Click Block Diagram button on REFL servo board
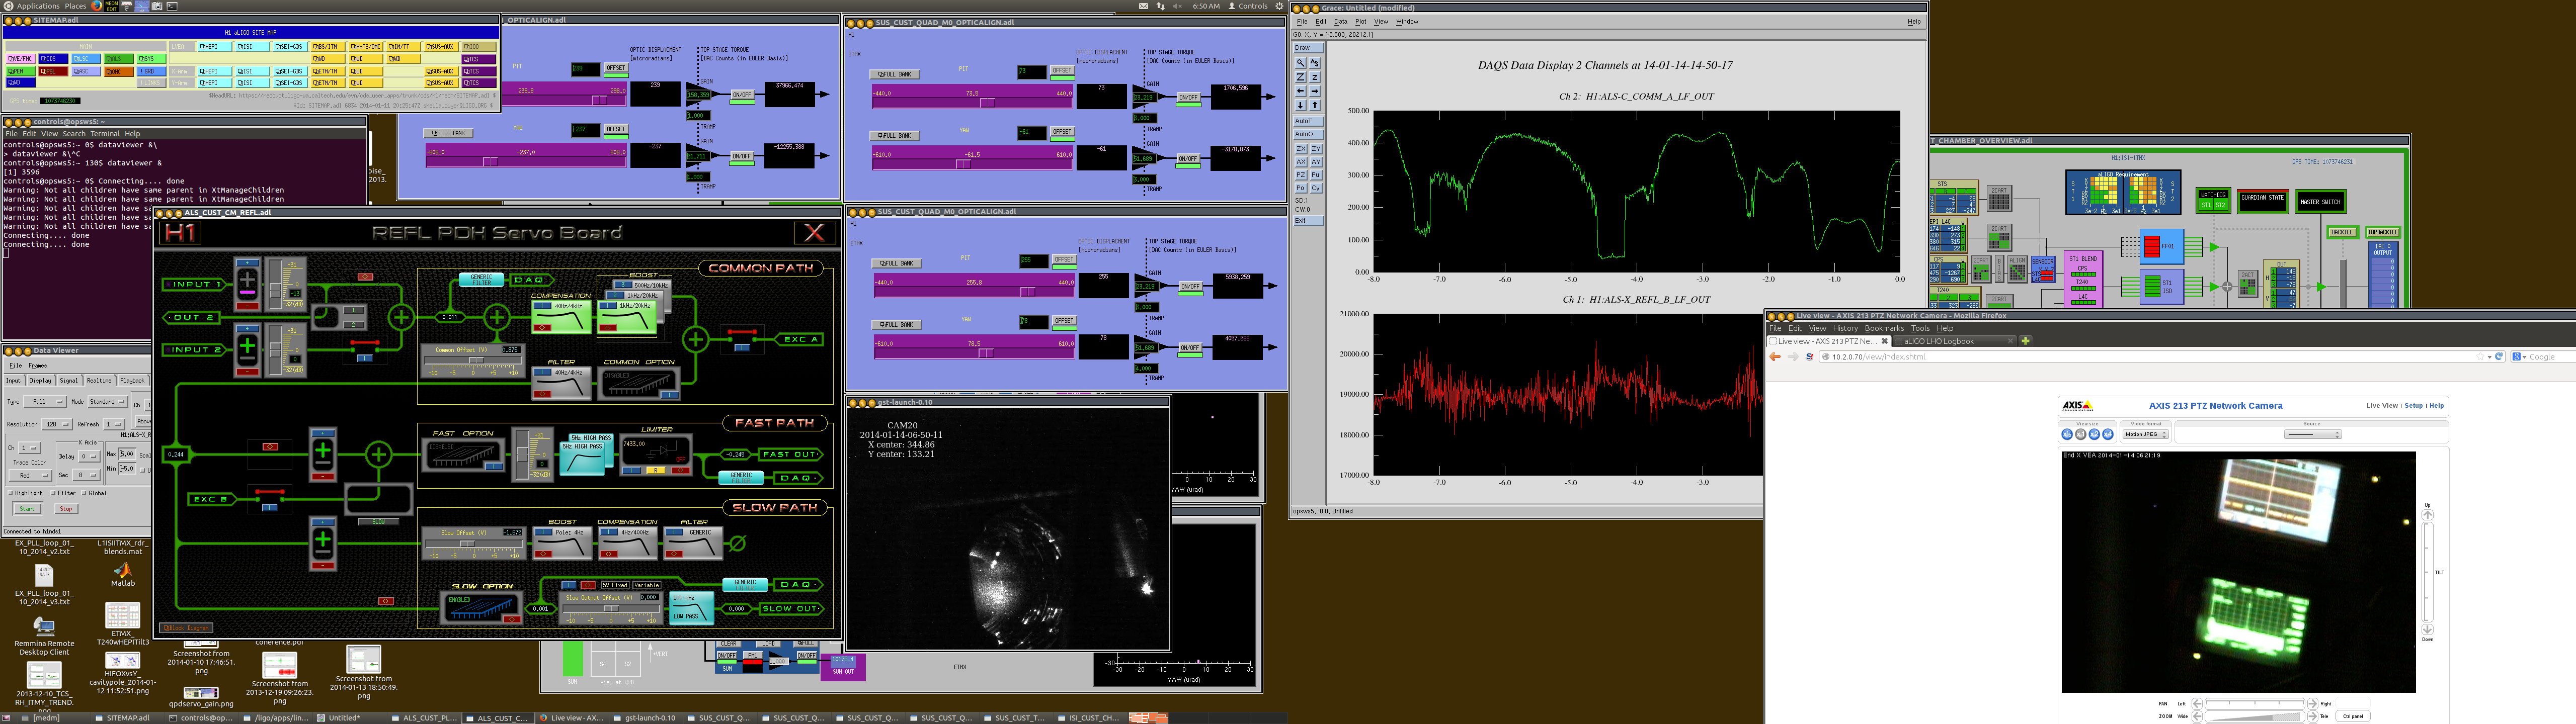This screenshot has width=2576, height=724. 186,628
